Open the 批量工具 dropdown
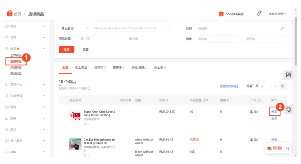This screenshot has width=301, height=164. click(x=255, y=86)
